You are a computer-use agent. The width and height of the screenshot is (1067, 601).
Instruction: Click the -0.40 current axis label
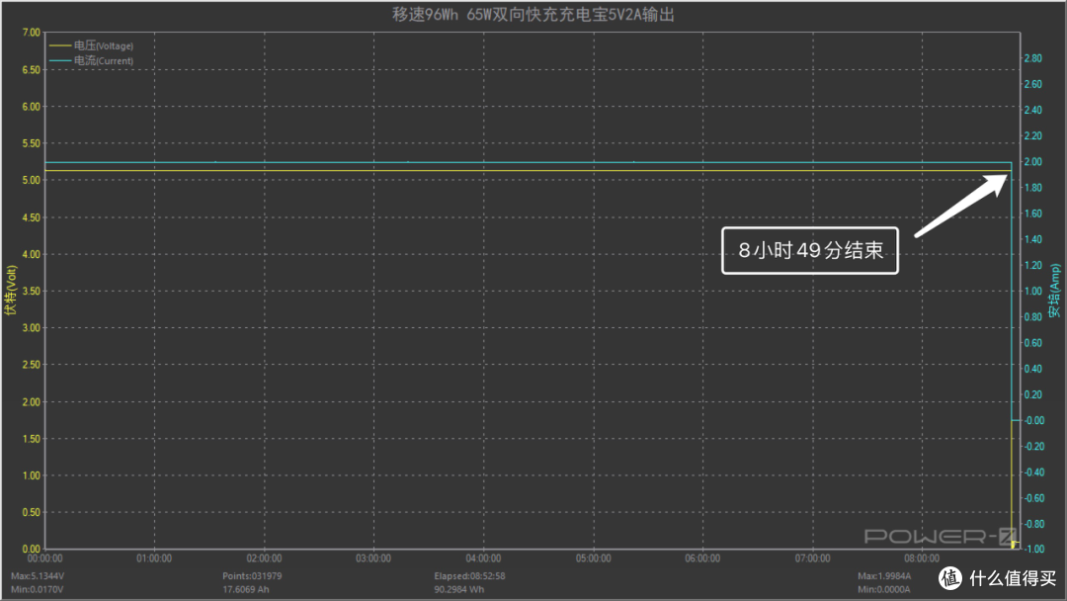click(x=1034, y=472)
